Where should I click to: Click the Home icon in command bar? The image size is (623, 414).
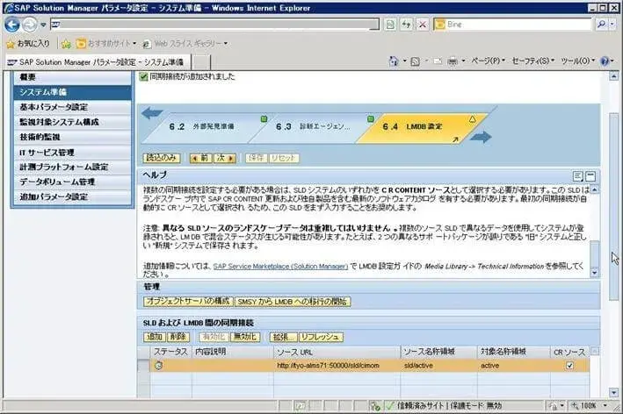(x=394, y=61)
